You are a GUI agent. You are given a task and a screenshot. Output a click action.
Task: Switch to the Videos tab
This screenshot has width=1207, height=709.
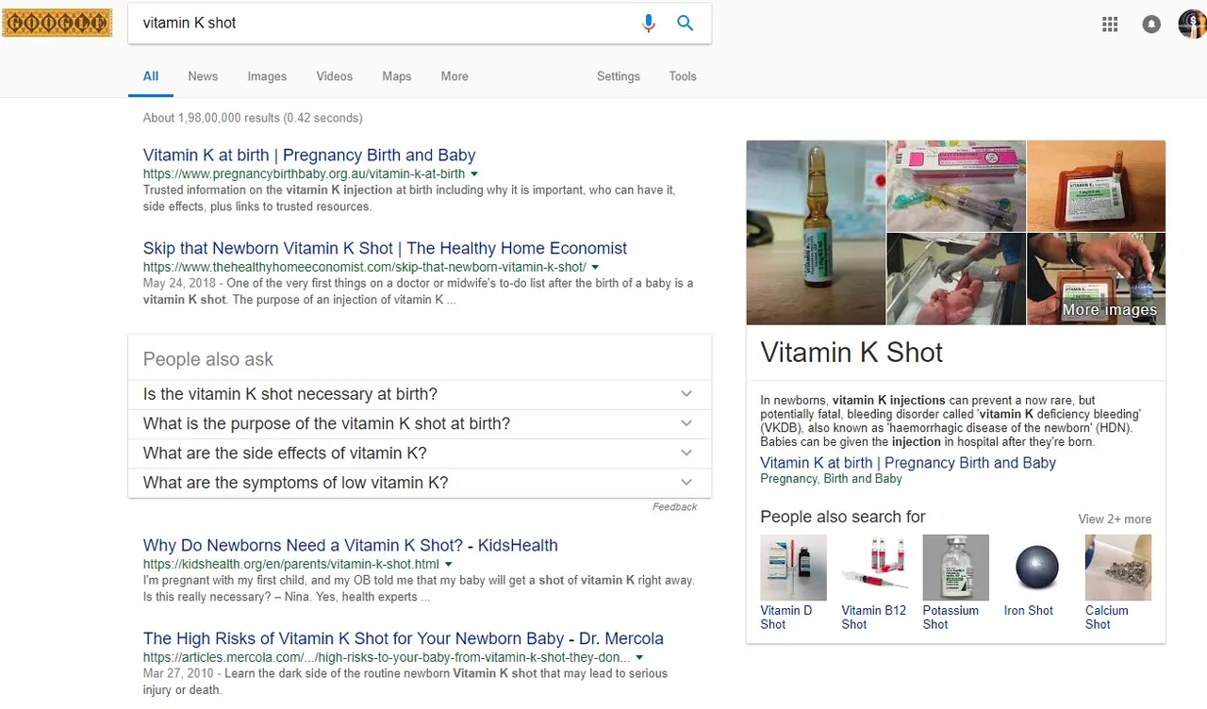click(335, 76)
